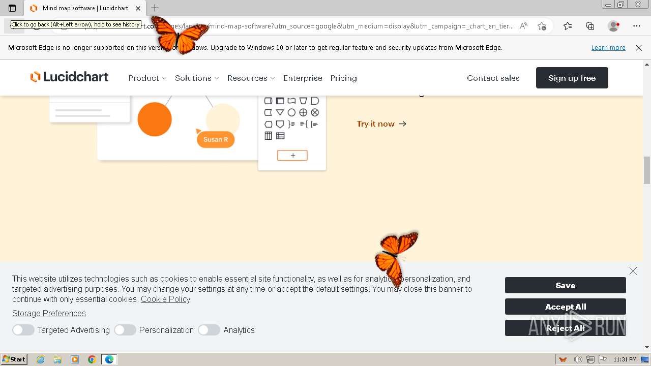651x366 pixels.
Task: Click the scrollbar down arrow
Action: click(647, 348)
